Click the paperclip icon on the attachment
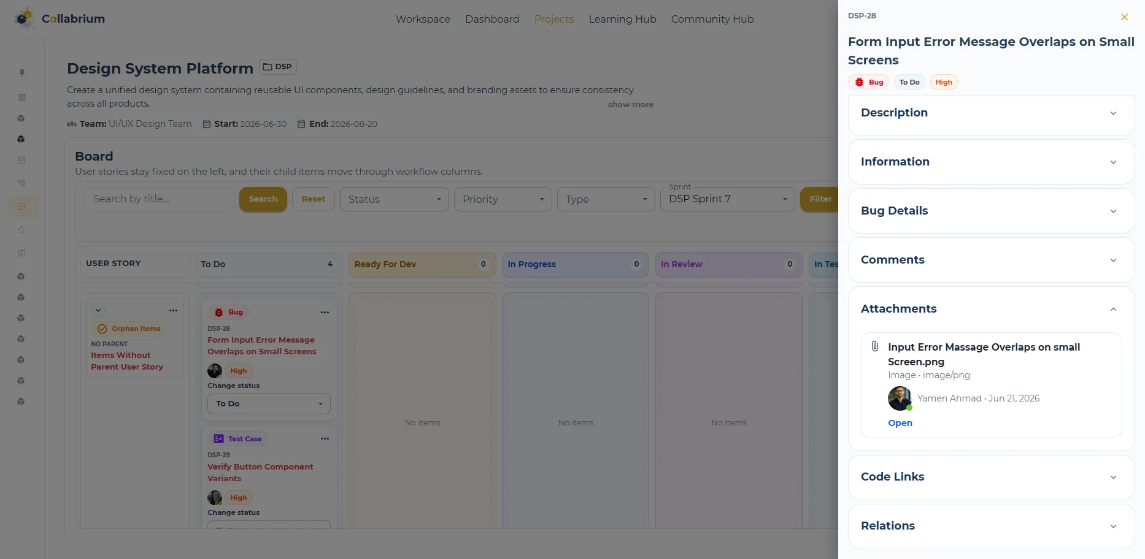 [875, 346]
